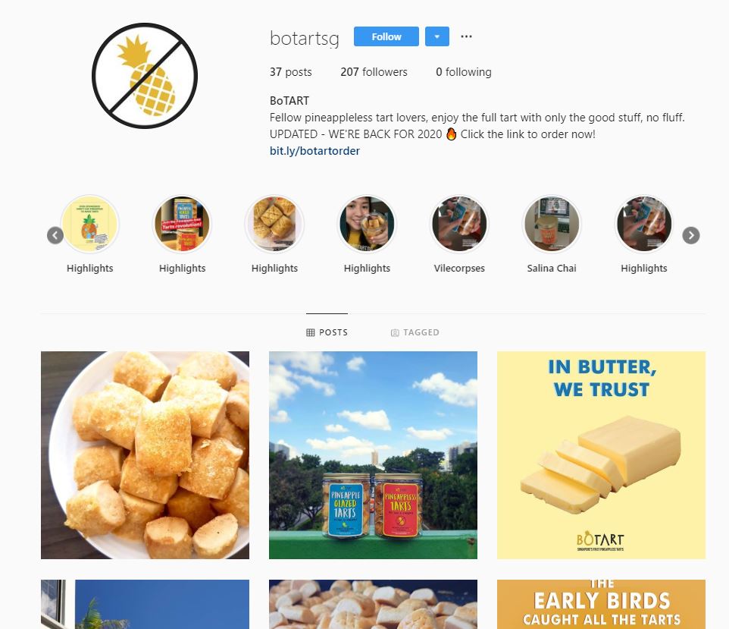Viewport: 729px width, 629px height.
Task: Open the three-dot options menu
Action: pyautogui.click(x=466, y=36)
